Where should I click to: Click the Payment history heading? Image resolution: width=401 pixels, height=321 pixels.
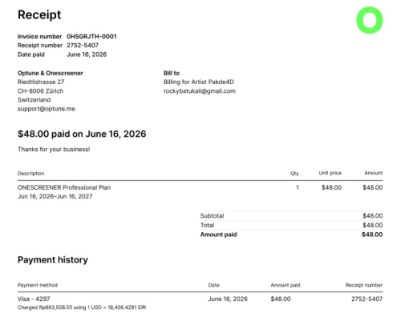53,259
